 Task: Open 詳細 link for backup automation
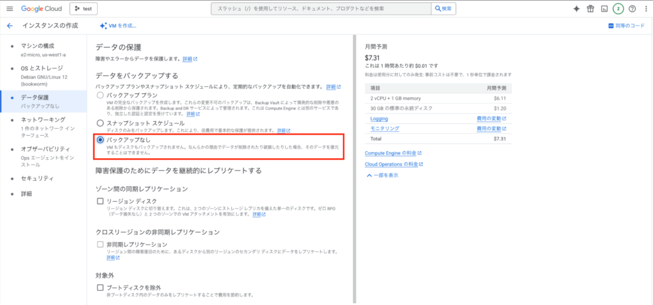point(334,87)
